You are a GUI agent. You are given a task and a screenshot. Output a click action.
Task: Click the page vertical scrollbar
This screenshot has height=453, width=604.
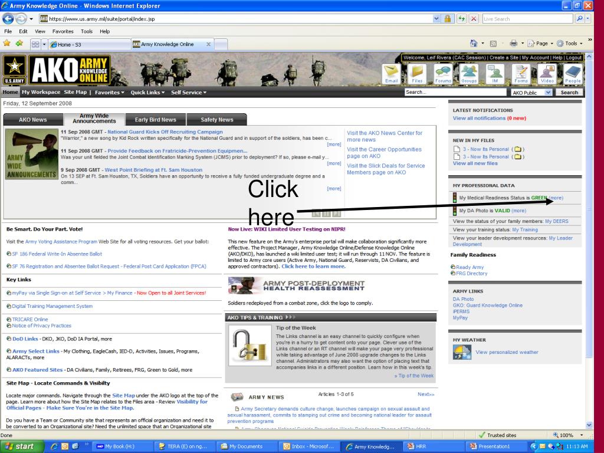click(x=589, y=241)
